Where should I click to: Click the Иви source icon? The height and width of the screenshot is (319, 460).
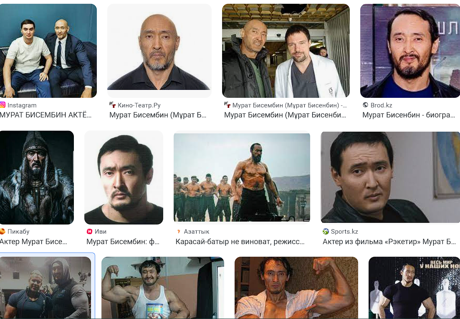pos(89,231)
